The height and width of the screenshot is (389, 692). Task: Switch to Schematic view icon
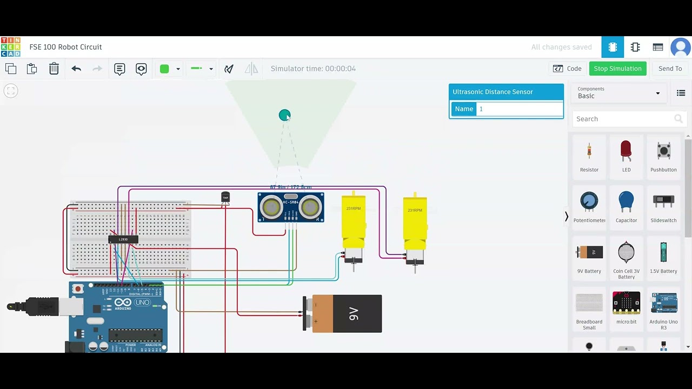click(635, 47)
